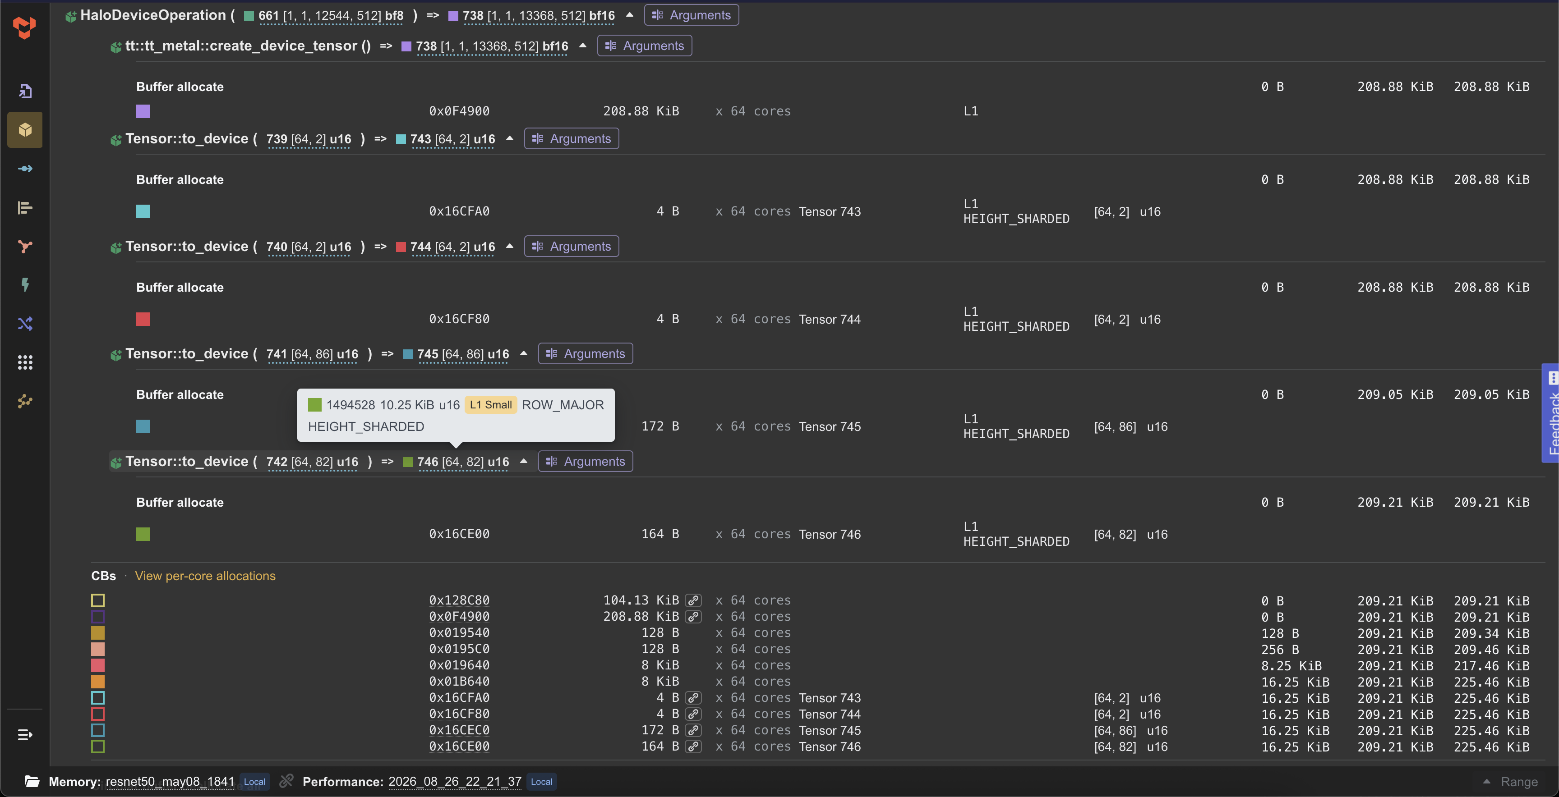
Task: Click the unlink icon beside Performance label
Action: [x=286, y=781]
